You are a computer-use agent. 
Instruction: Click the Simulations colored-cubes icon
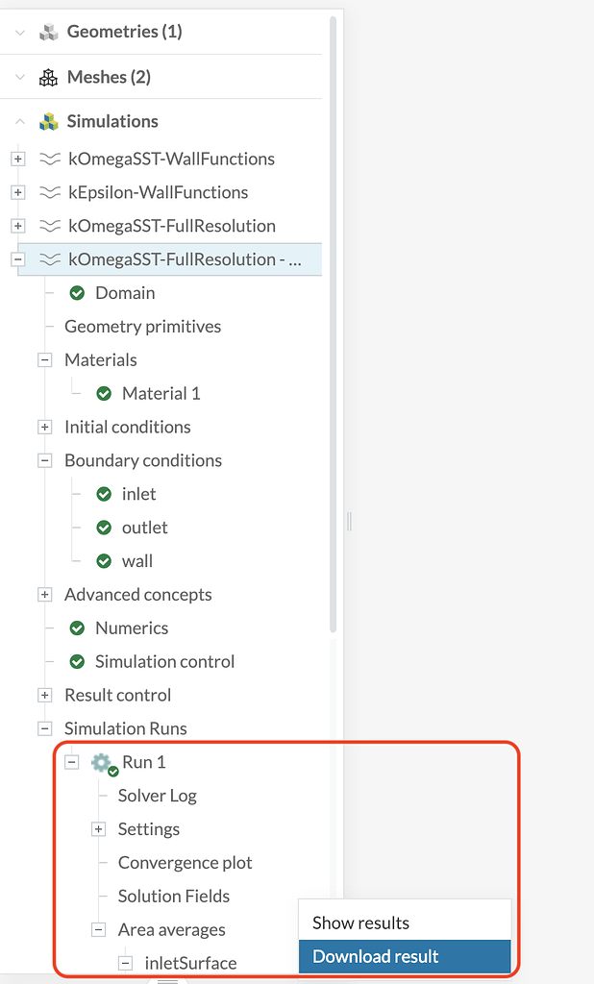pos(49,121)
